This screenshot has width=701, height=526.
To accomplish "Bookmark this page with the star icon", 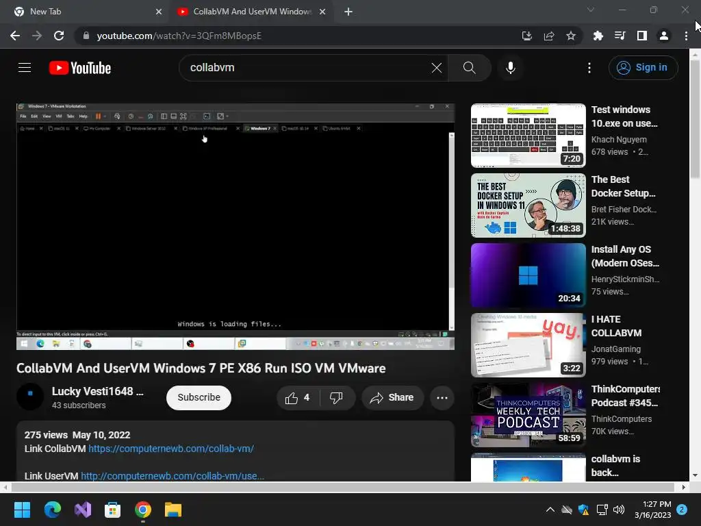I will click(571, 36).
